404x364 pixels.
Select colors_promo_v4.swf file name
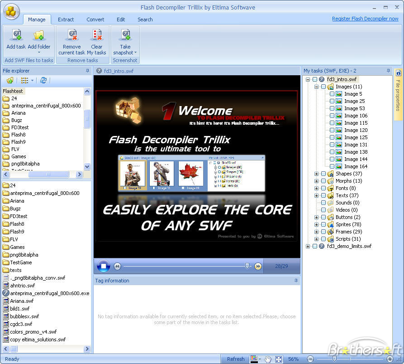click(33, 332)
